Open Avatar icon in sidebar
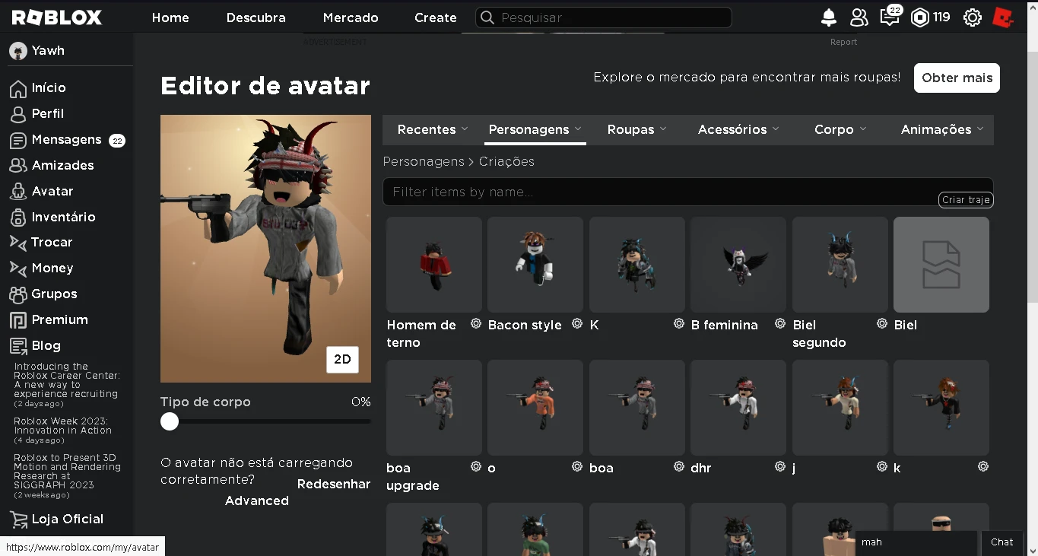This screenshot has height=556, width=1038. (x=18, y=192)
